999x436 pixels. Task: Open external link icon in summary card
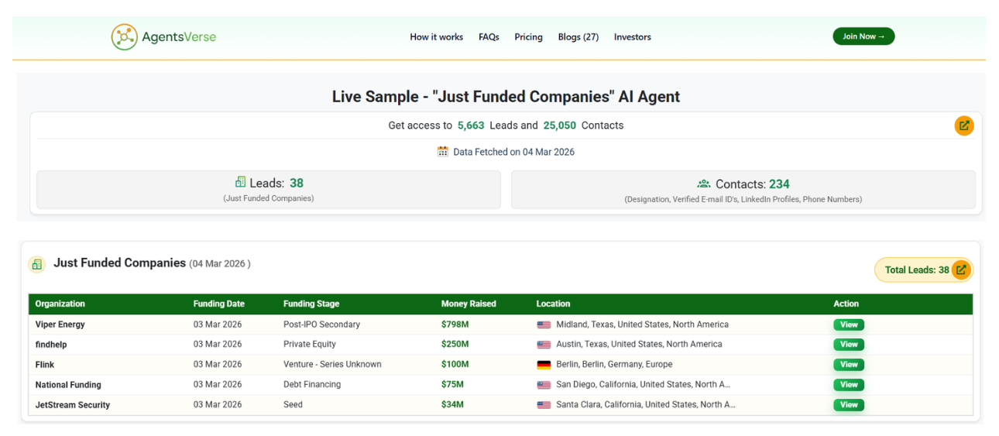tap(963, 125)
